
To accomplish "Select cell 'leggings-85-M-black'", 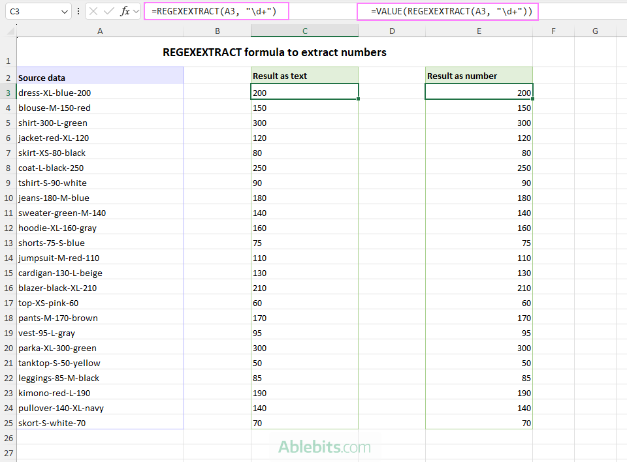I will coord(100,378).
